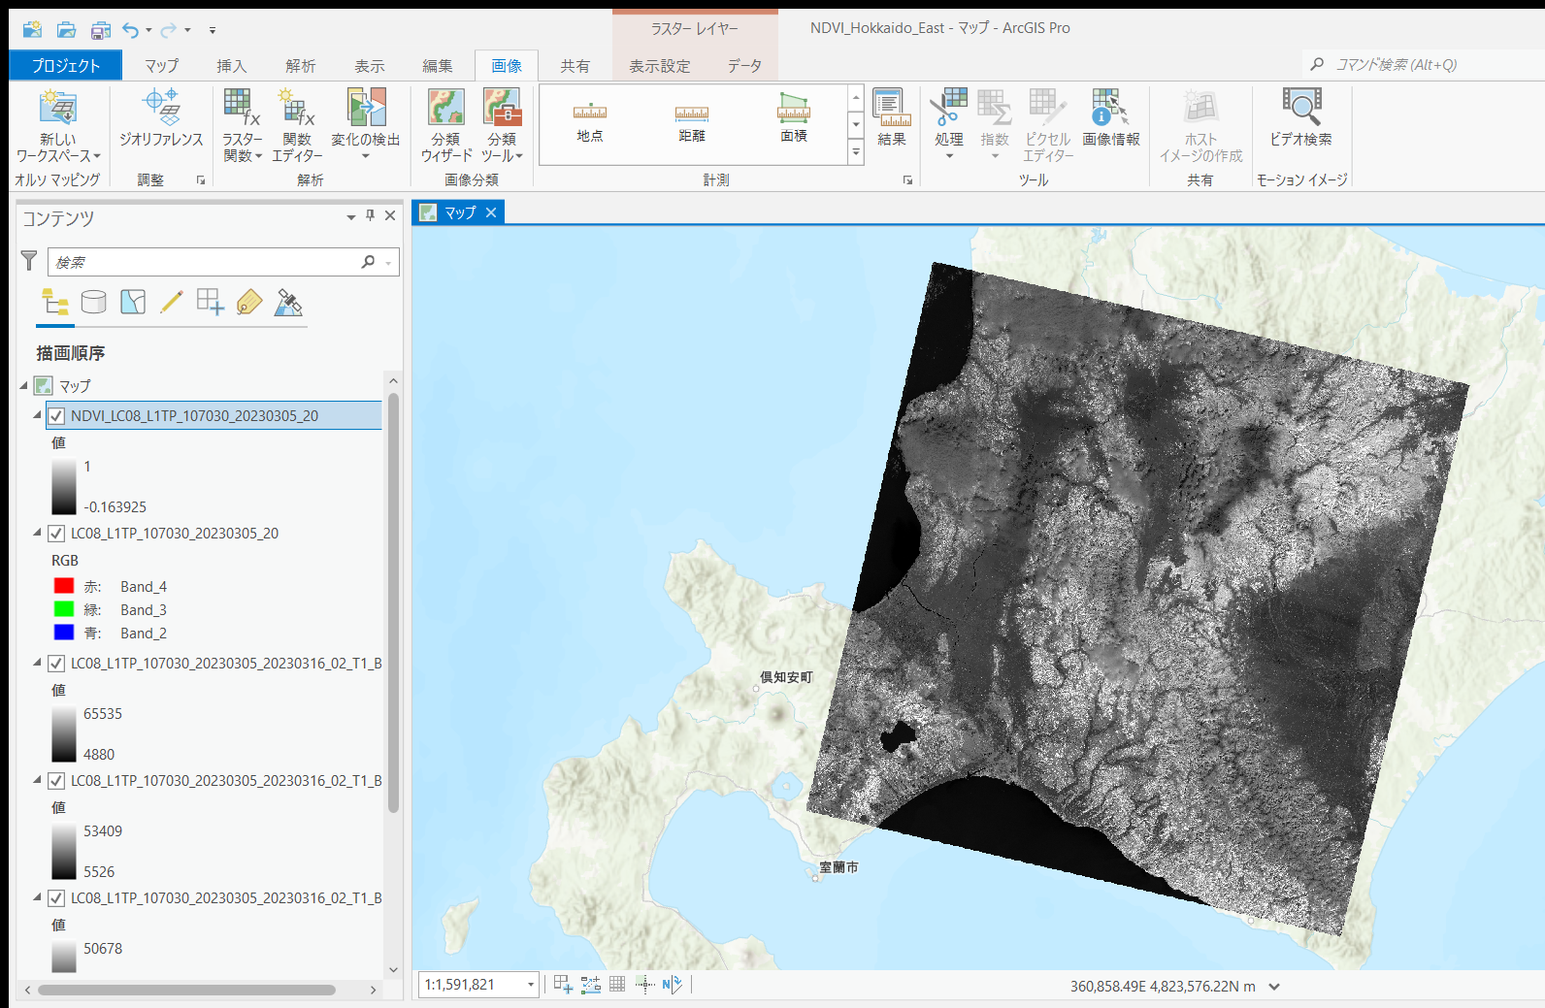Switch to List By Editing view
This screenshot has width=1545, height=1008.
point(172,303)
